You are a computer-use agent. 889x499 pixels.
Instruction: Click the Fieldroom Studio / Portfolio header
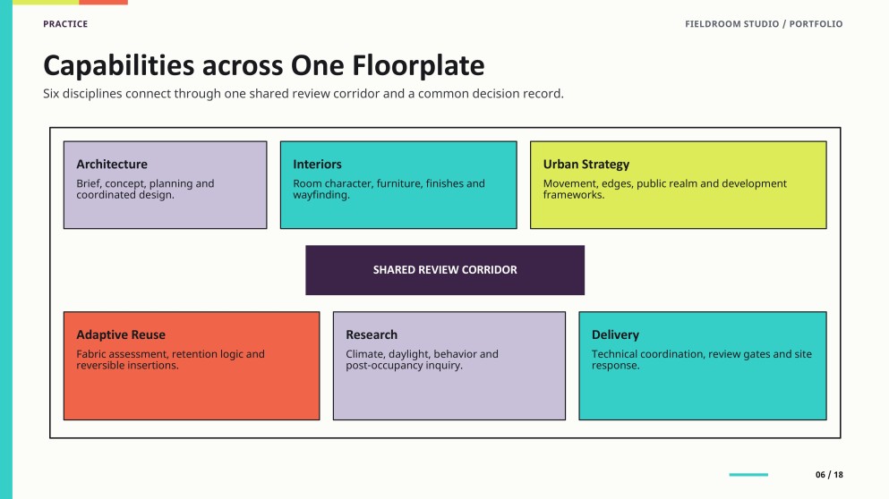tap(764, 24)
